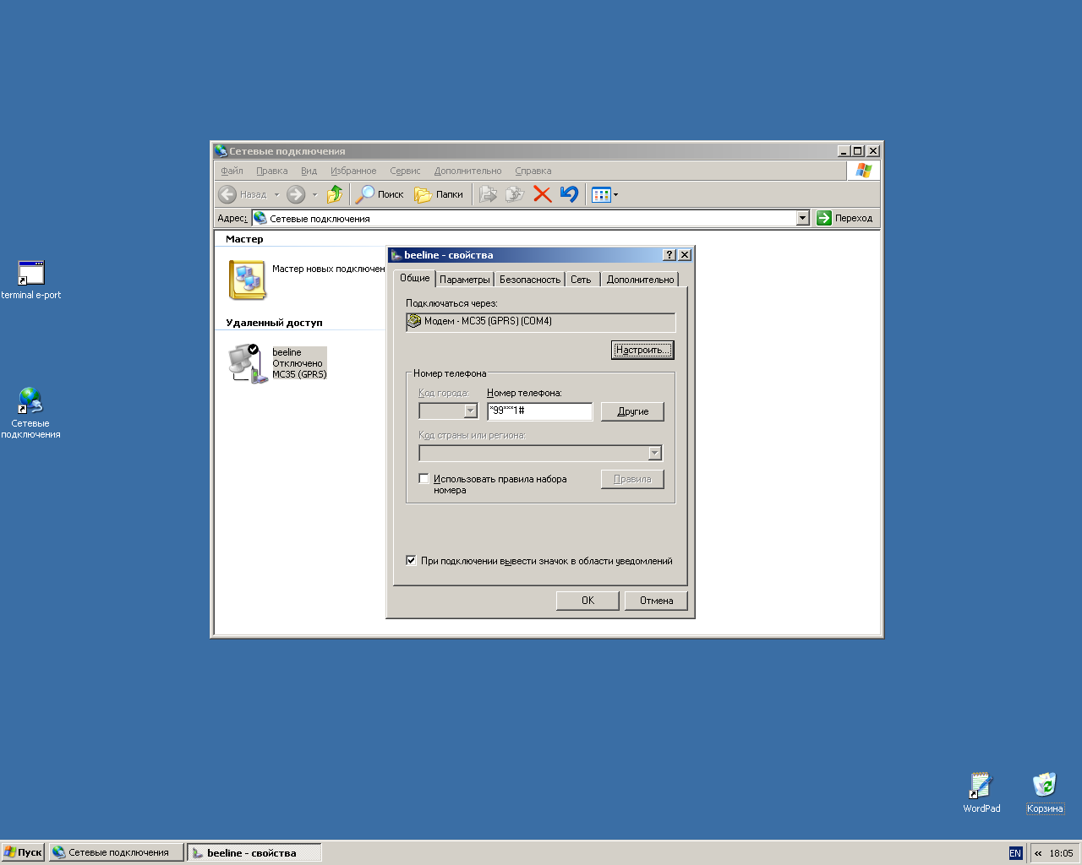Open Поиск search in toolbar
This screenshot has width=1082, height=865.
click(x=380, y=194)
